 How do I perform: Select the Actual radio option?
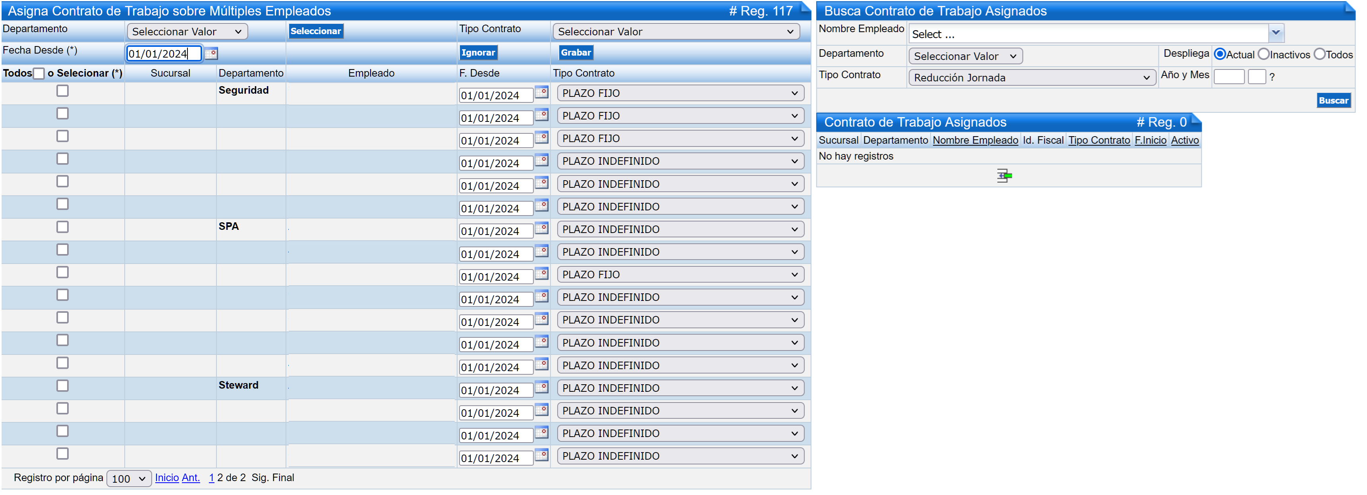coord(1220,55)
